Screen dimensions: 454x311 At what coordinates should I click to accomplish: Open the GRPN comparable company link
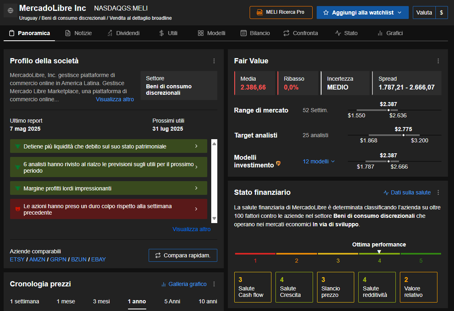point(58,259)
